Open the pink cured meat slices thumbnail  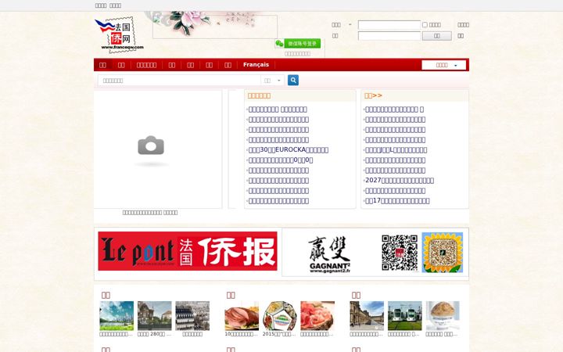[x=317, y=316]
